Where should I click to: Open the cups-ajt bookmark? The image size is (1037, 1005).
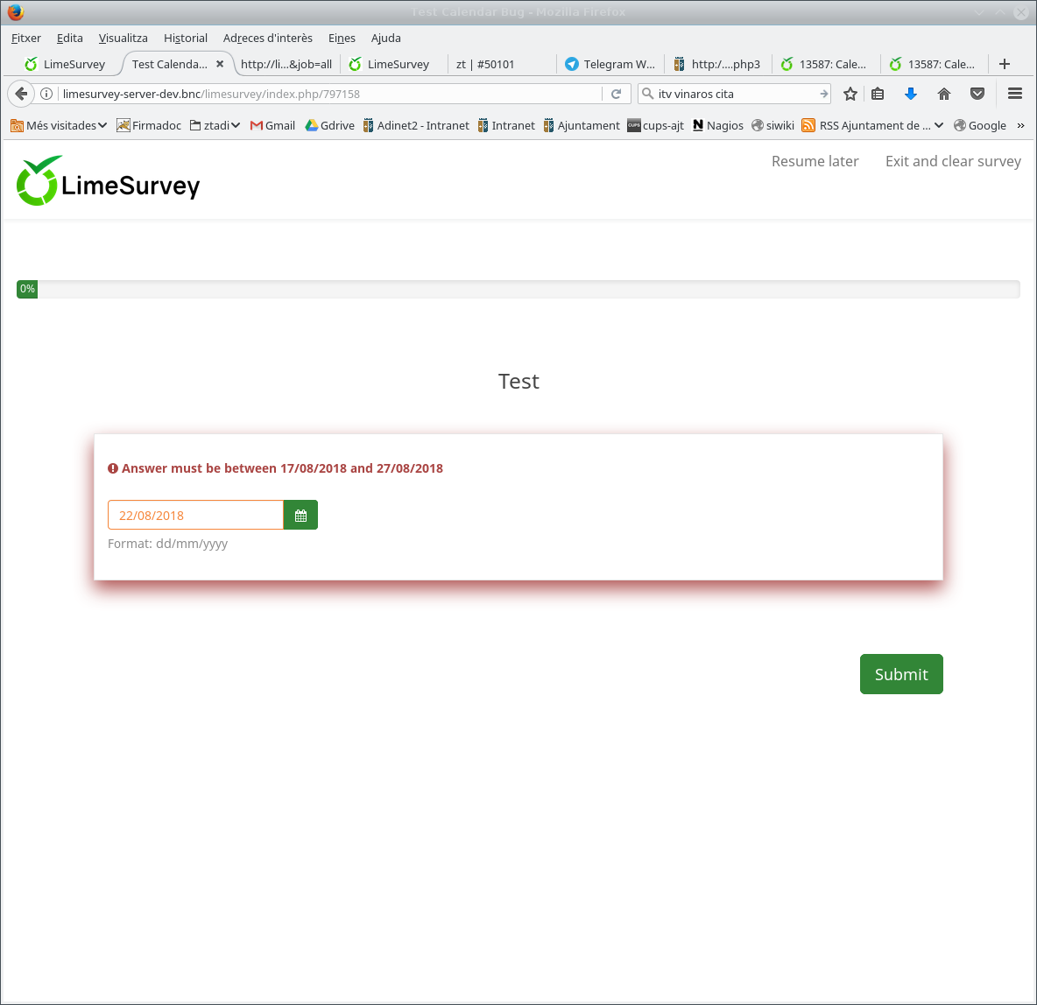655,126
